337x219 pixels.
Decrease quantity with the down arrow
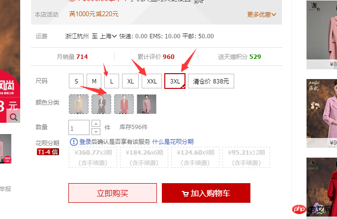coord(96,131)
